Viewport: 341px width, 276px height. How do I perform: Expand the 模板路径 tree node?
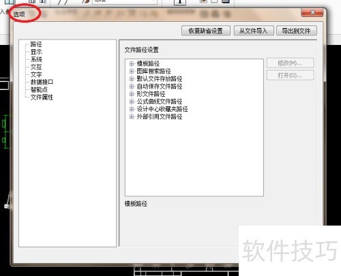click(132, 63)
